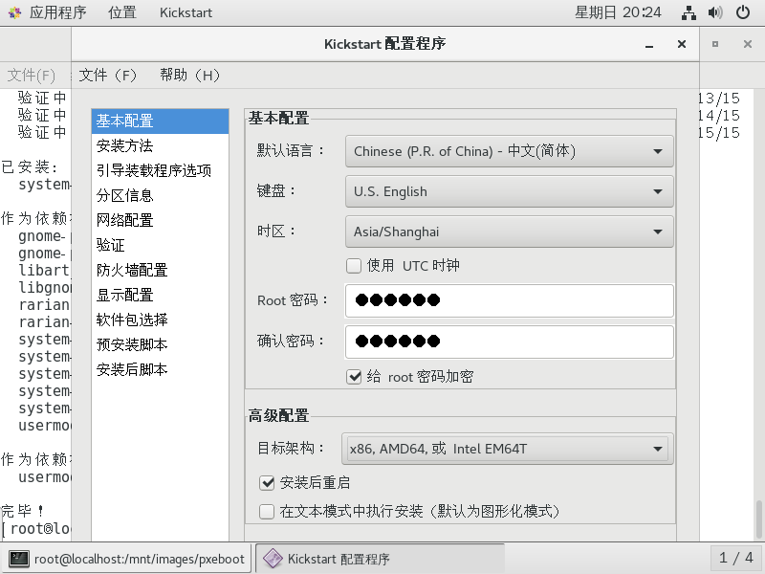765x574 pixels.
Task: Open the 键盘 U.S. English dropdown
Action: [x=510, y=191]
